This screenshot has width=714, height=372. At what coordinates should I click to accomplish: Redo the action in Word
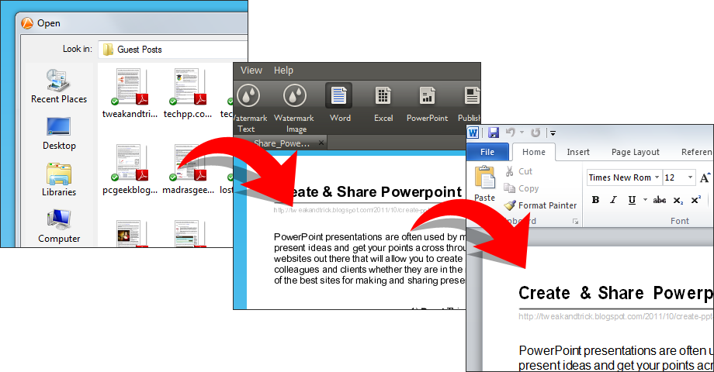[x=535, y=133]
